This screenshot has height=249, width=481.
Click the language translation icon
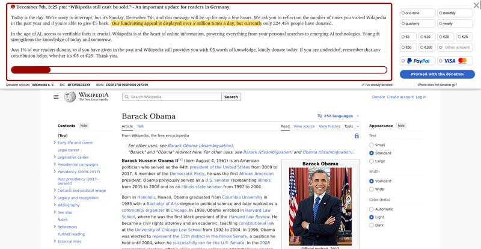coord(320,116)
